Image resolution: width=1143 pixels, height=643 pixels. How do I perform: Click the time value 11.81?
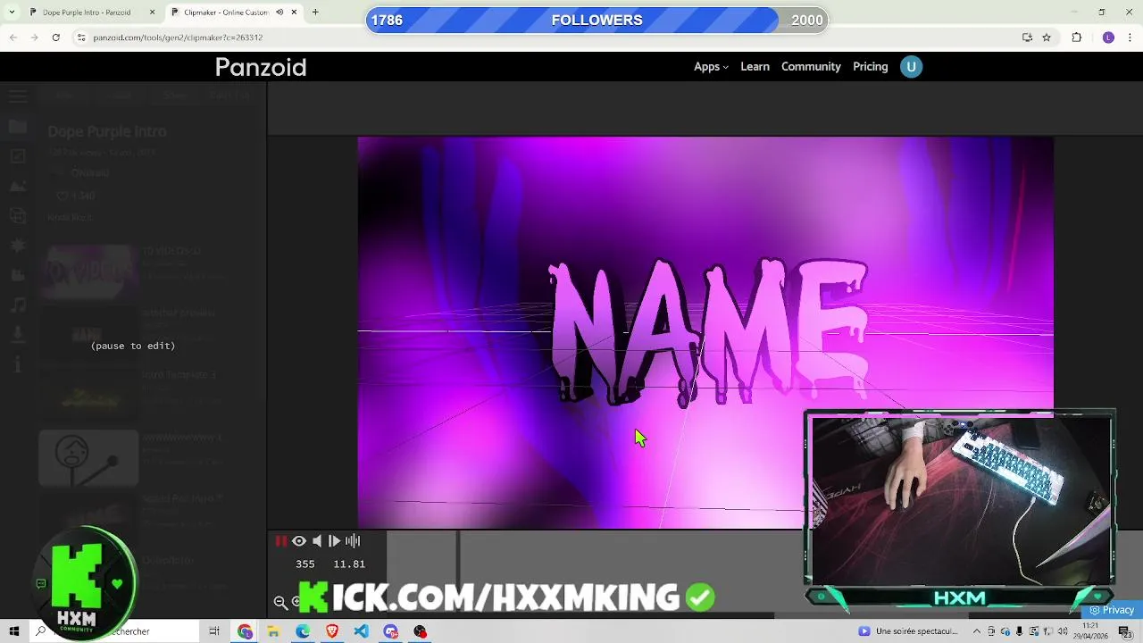(x=349, y=564)
